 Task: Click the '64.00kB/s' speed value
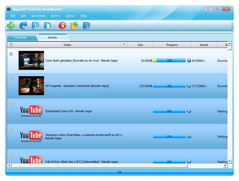coord(198,61)
